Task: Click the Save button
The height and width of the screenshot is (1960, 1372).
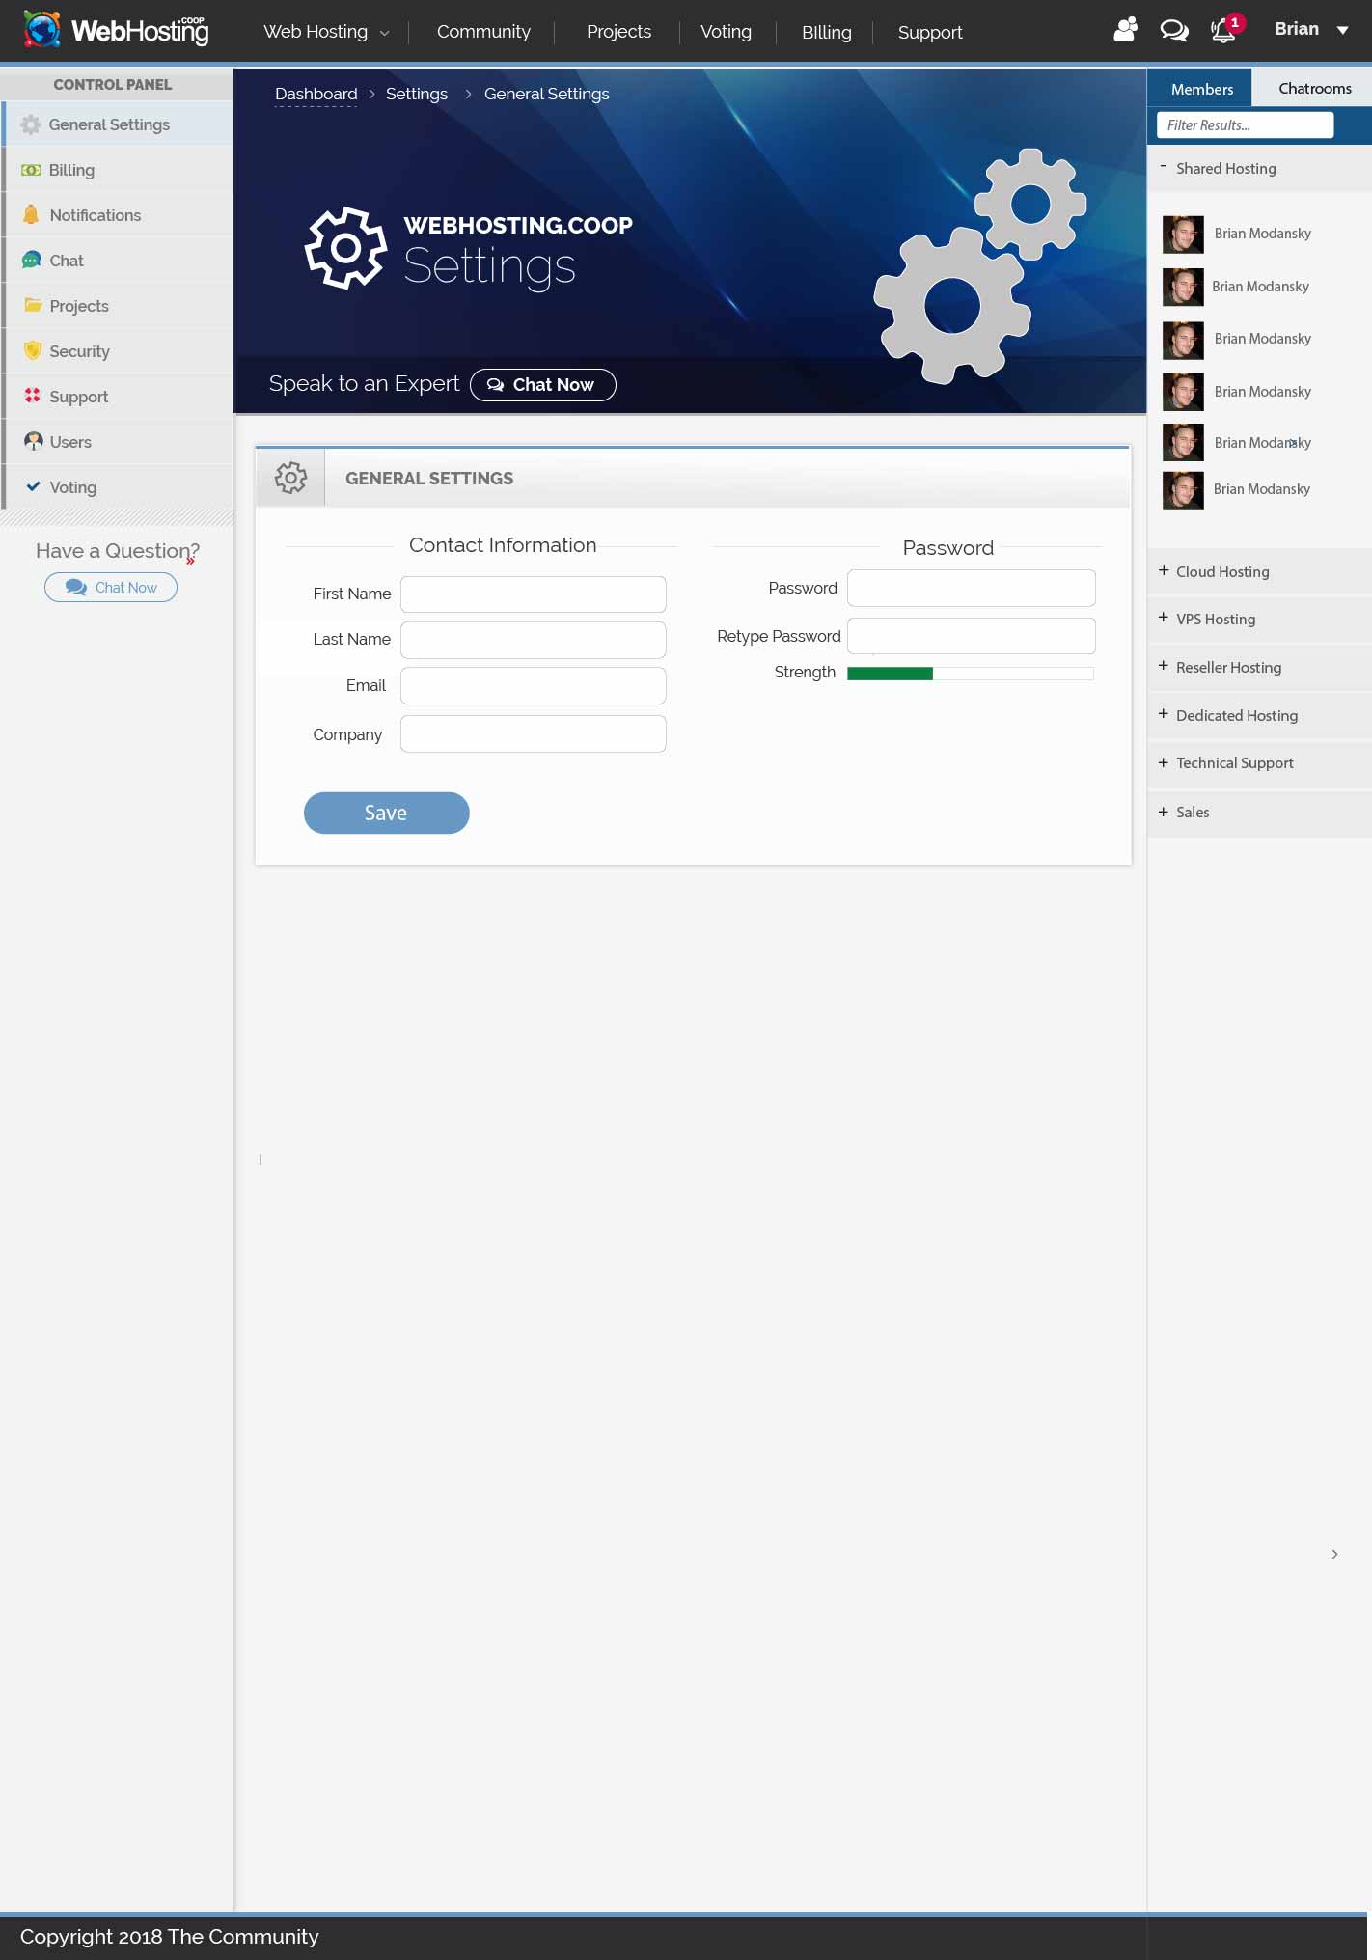Action: point(386,813)
